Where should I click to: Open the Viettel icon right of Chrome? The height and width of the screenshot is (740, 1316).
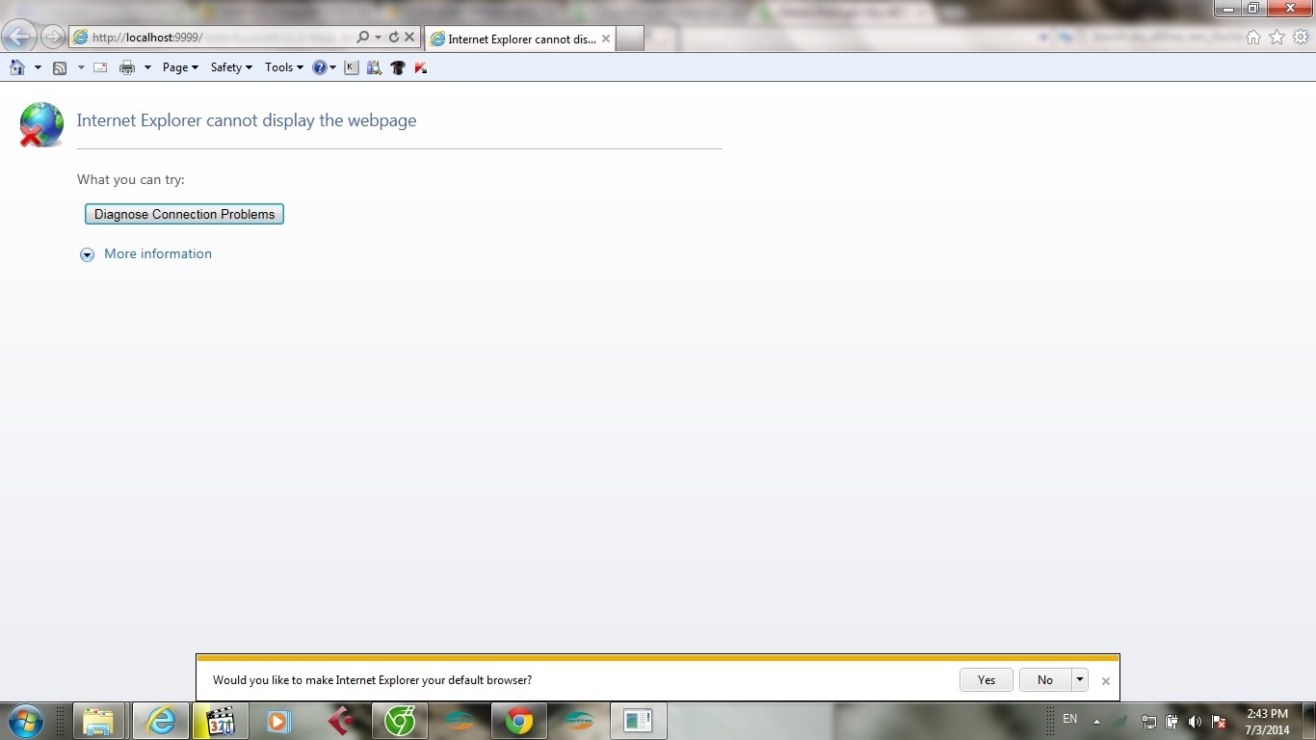(579, 721)
